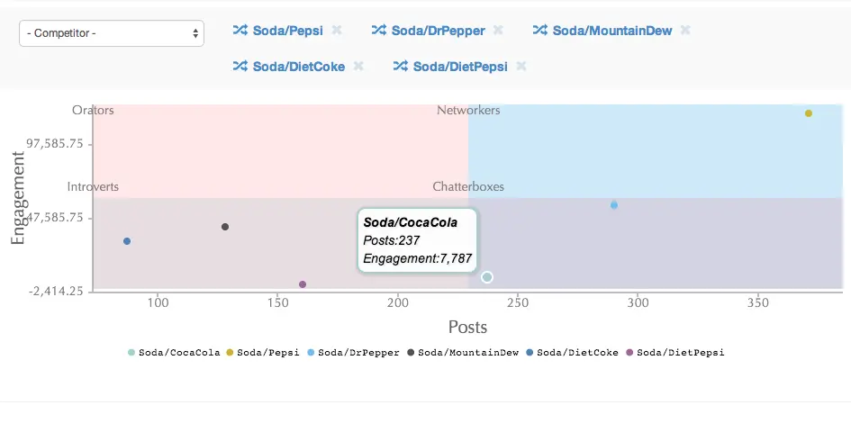Click the shuffle icon beside Soda/Pepsi
Viewport: 851px width, 441px height.
click(240, 30)
